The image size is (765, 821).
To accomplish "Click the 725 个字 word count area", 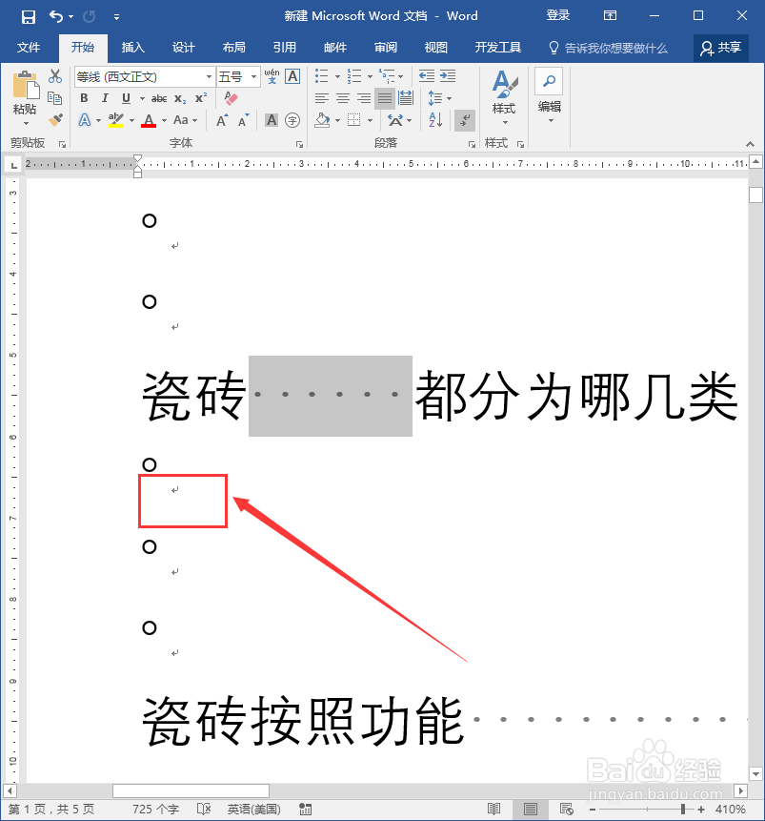I will click(x=153, y=808).
